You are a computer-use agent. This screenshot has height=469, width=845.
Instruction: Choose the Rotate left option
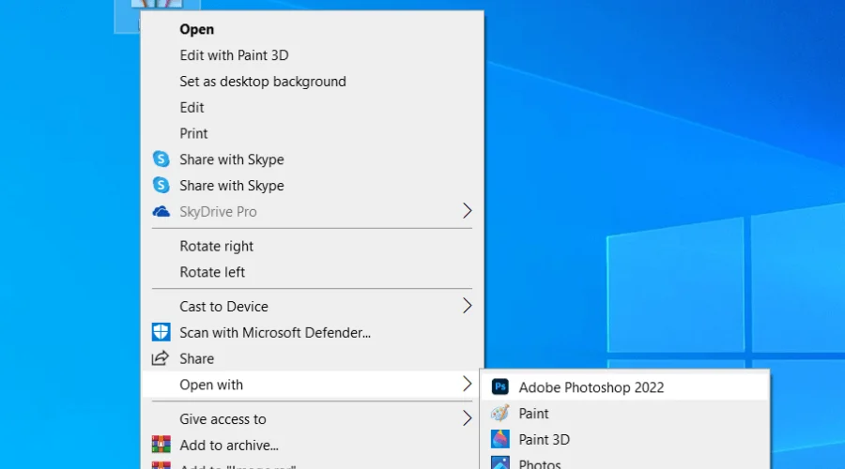click(x=313, y=272)
